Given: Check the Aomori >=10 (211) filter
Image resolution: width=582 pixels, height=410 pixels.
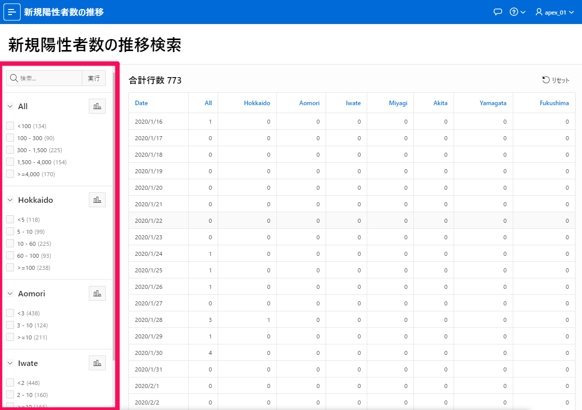Looking at the screenshot, I should (x=10, y=337).
